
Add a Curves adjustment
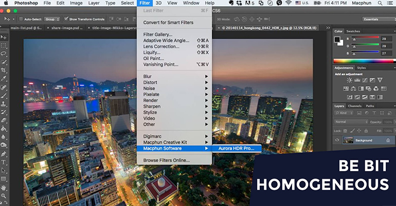365,80
